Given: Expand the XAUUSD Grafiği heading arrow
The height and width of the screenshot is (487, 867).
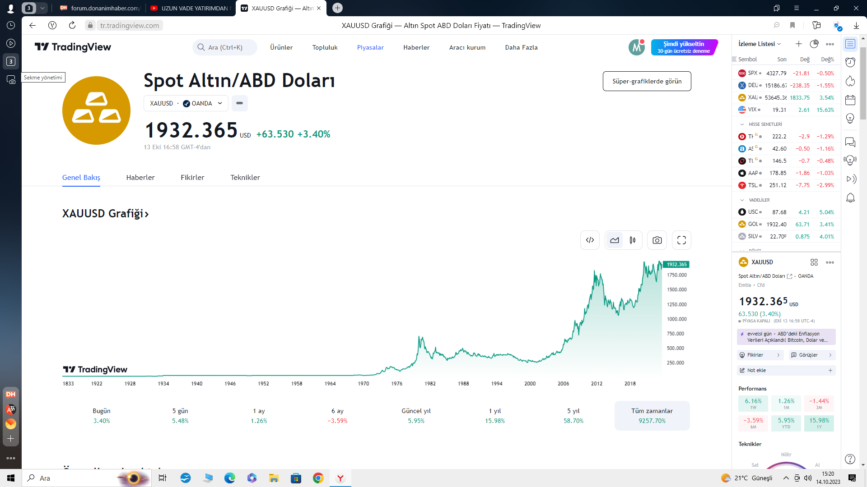Looking at the screenshot, I should point(146,214).
